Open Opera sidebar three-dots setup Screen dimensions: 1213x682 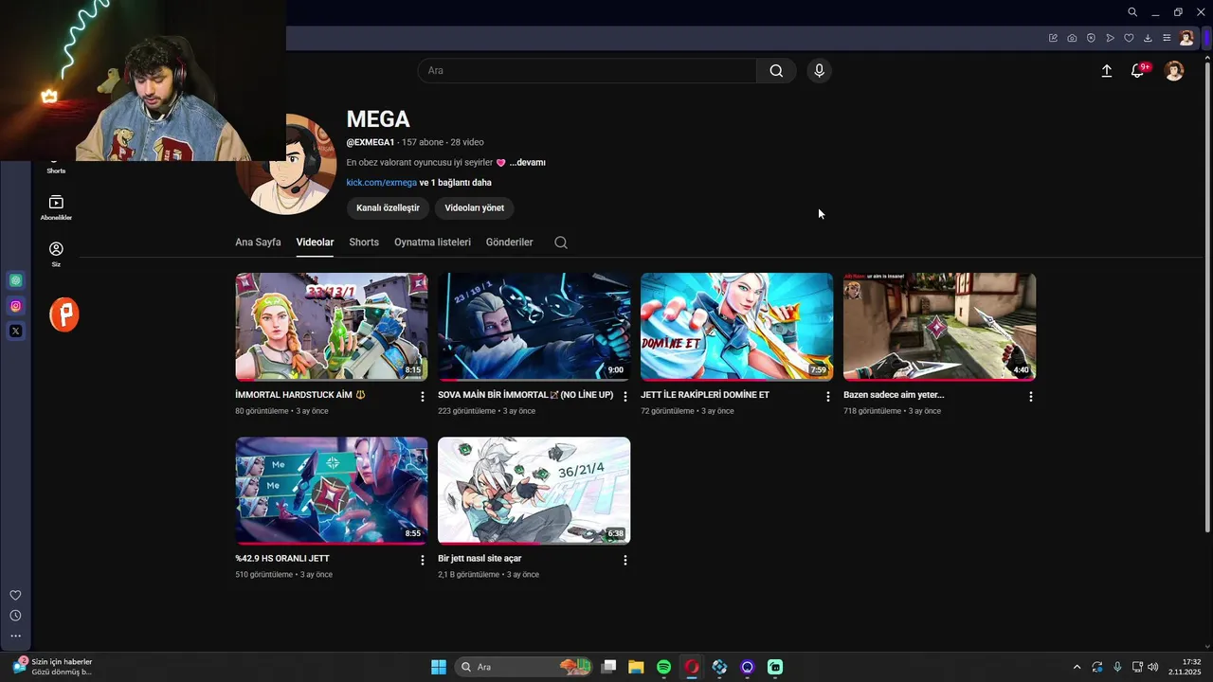pos(15,636)
